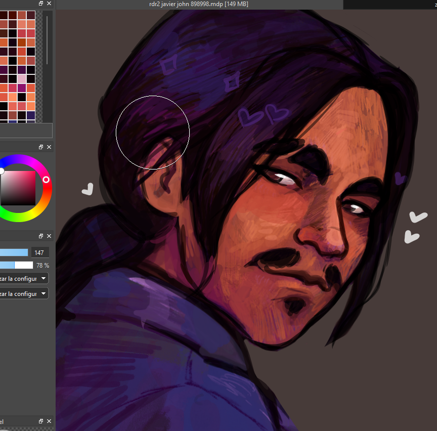Open the upper 'zar la configur' dropdown

(24, 279)
